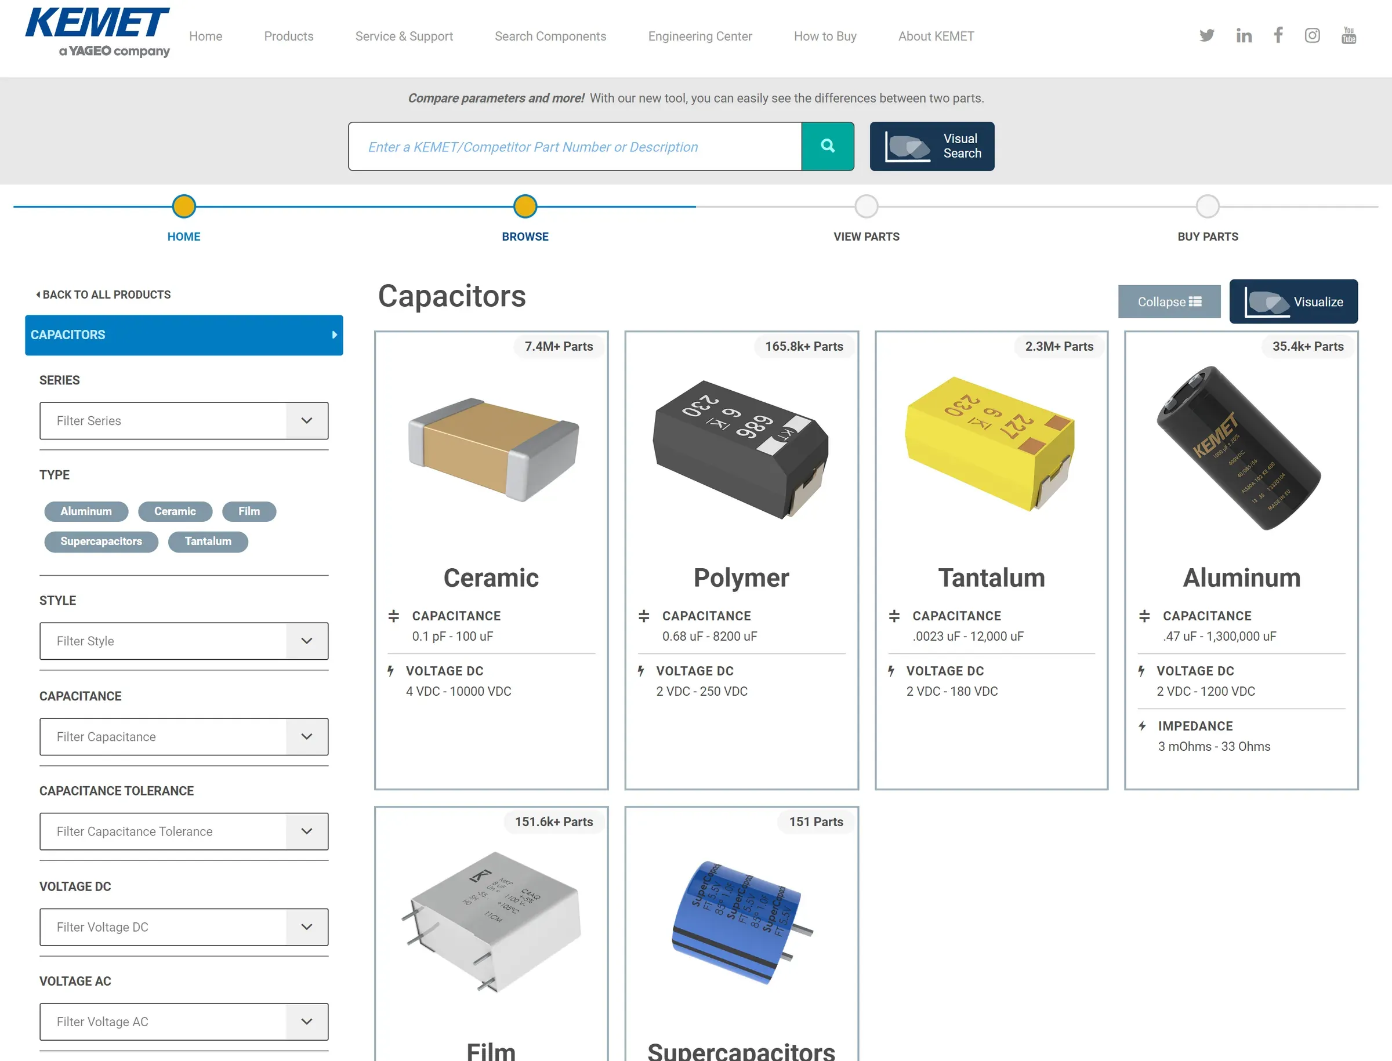Click the capacitance icon on Polymer card

click(643, 616)
